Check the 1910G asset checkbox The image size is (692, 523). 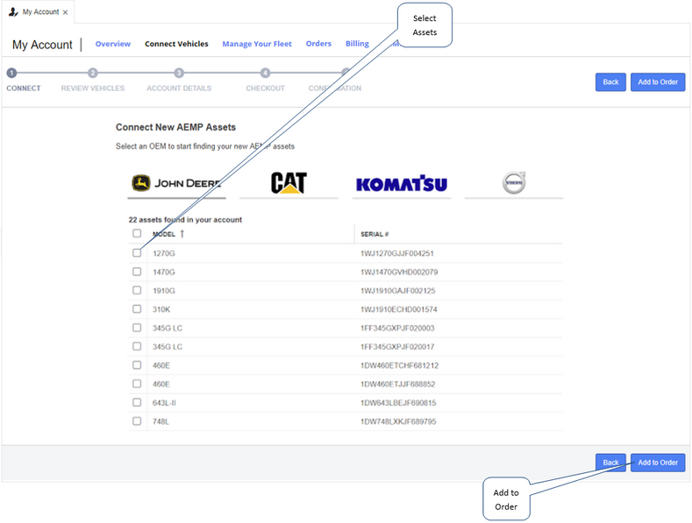pyautogui.click(x=137, y=290)
